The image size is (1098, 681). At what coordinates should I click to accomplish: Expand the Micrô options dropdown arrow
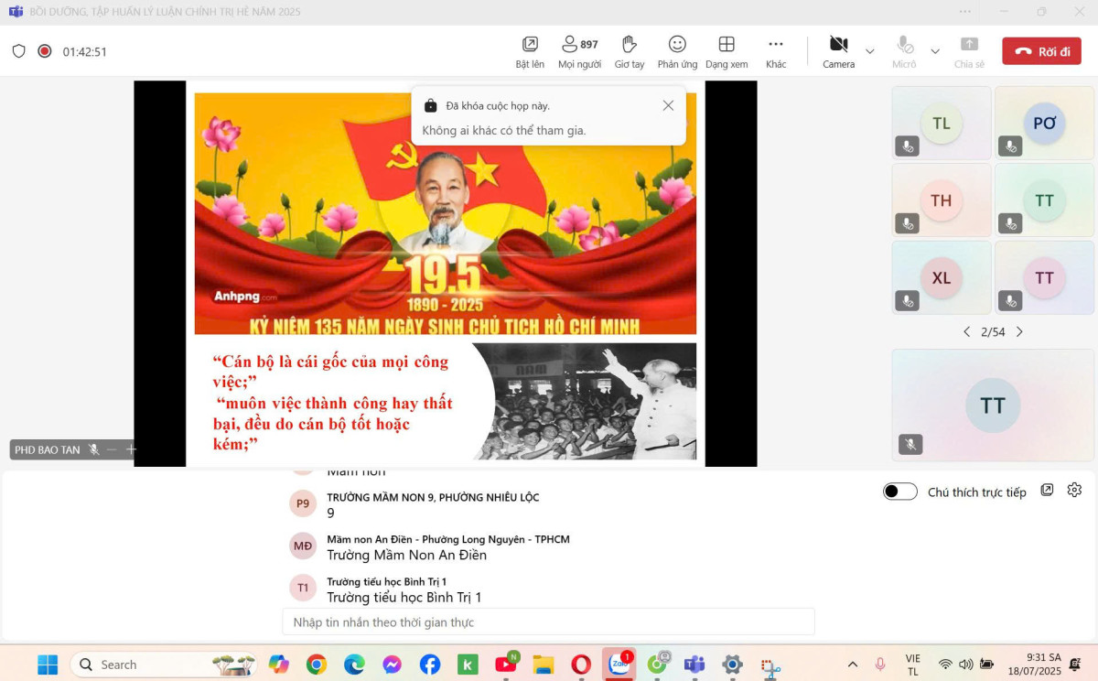[x=935, y=51]
